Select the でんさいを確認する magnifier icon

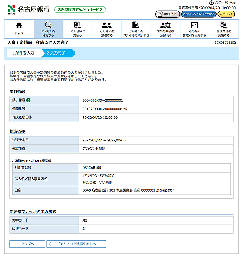[x=48, y=26]
